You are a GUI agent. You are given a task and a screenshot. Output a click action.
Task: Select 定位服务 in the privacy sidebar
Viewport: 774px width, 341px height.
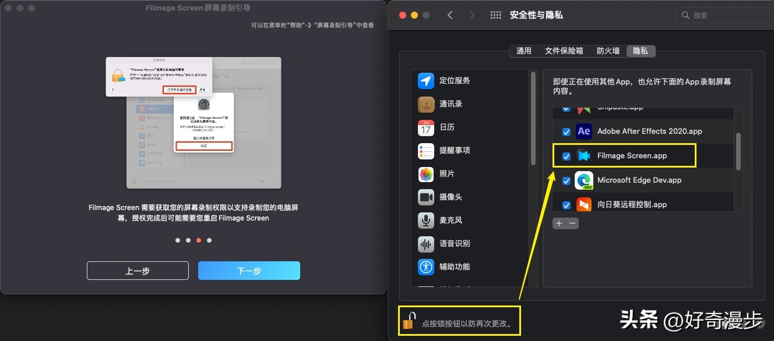click(x=455, y=80)
